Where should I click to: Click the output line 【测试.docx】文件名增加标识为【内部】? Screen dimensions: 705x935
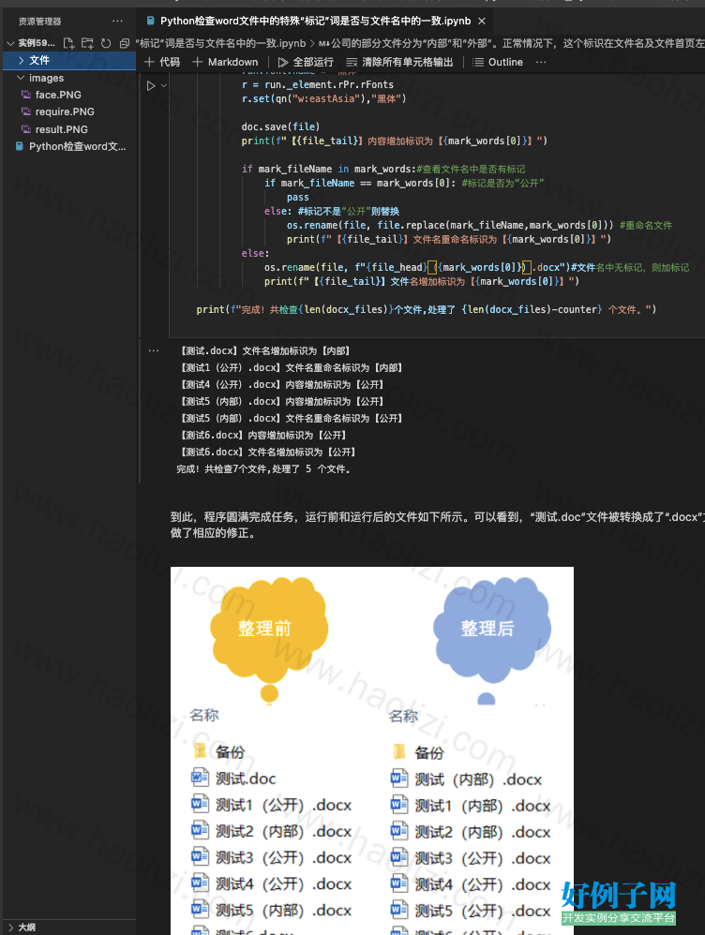(x=265, y=351)
